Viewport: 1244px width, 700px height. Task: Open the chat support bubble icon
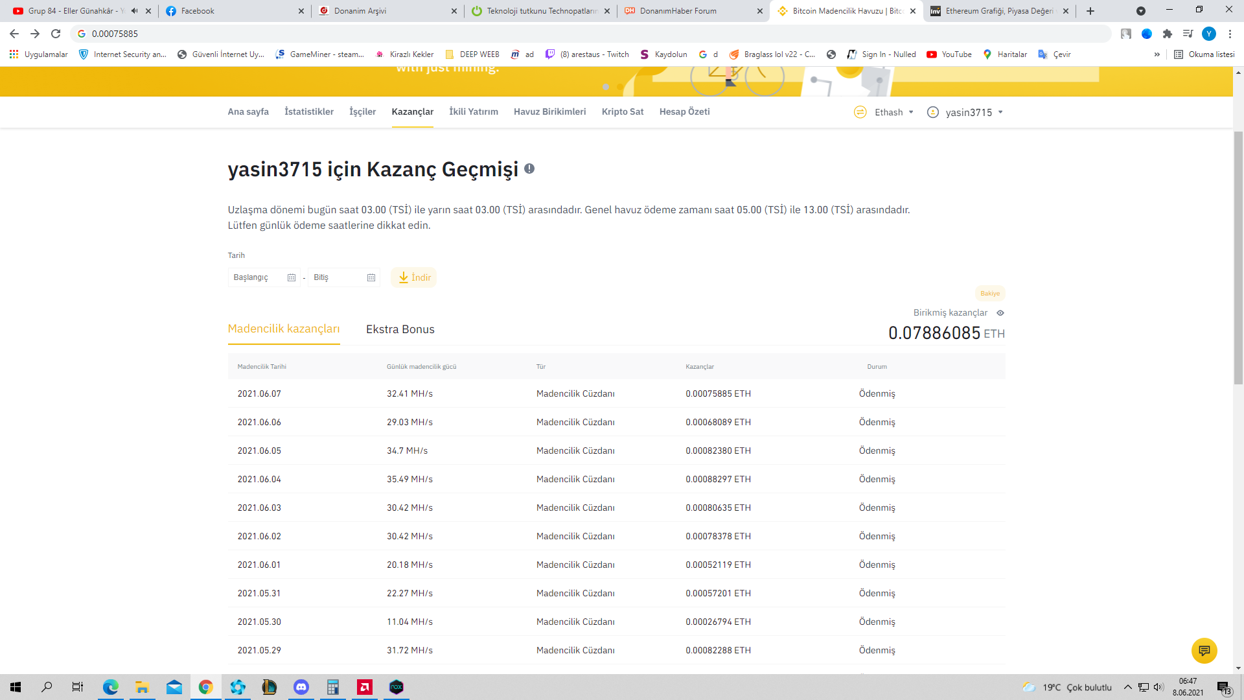coord(1204,650)
